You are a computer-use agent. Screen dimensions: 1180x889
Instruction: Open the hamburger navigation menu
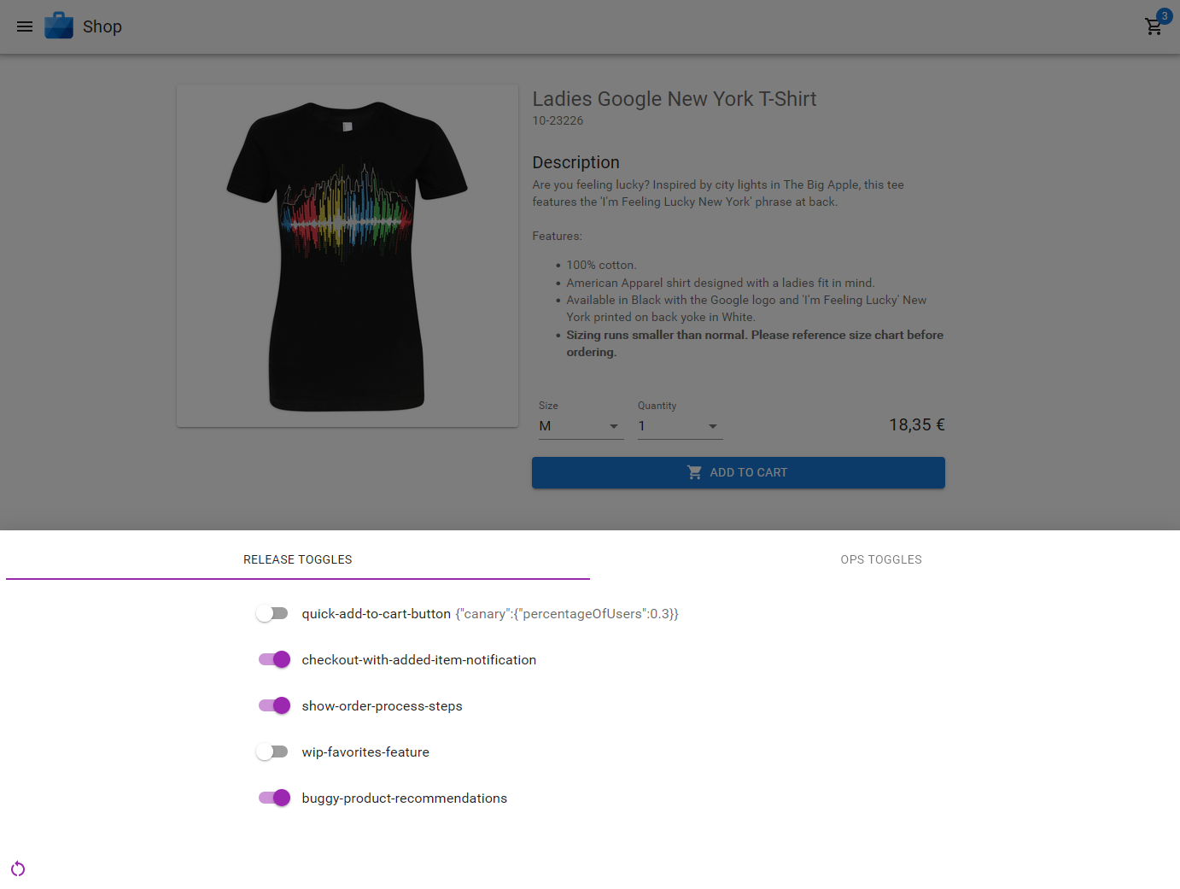point(25,26)
